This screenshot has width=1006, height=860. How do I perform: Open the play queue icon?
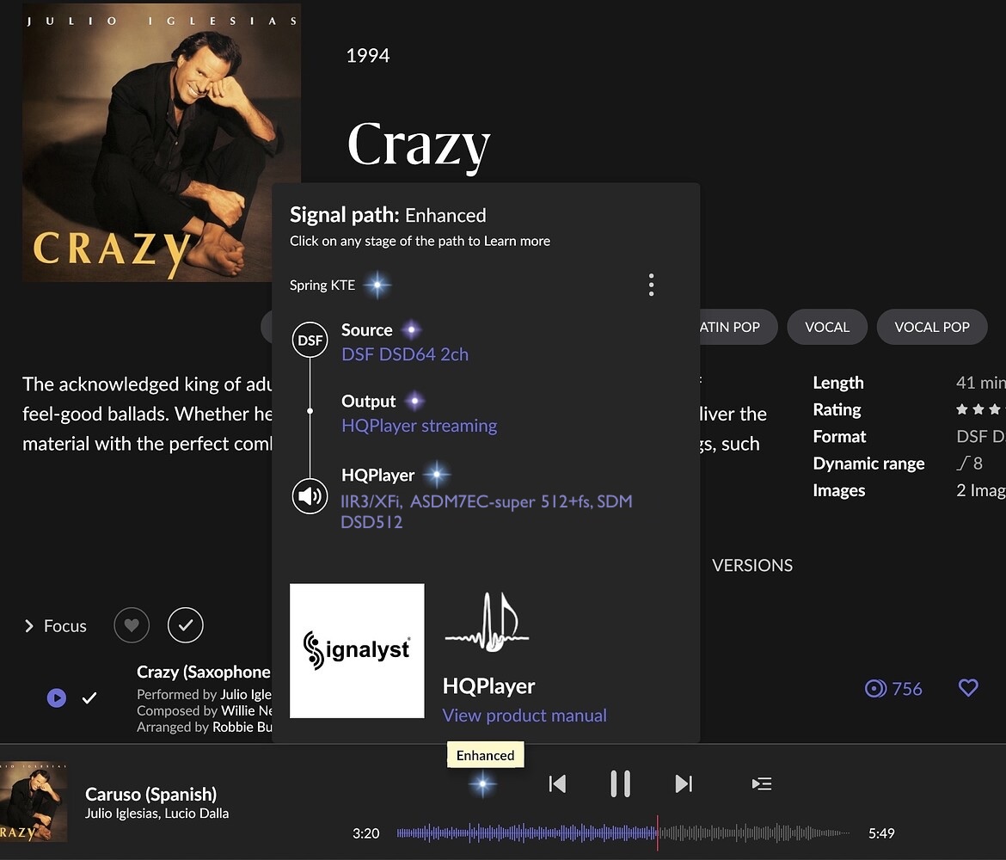762,783
